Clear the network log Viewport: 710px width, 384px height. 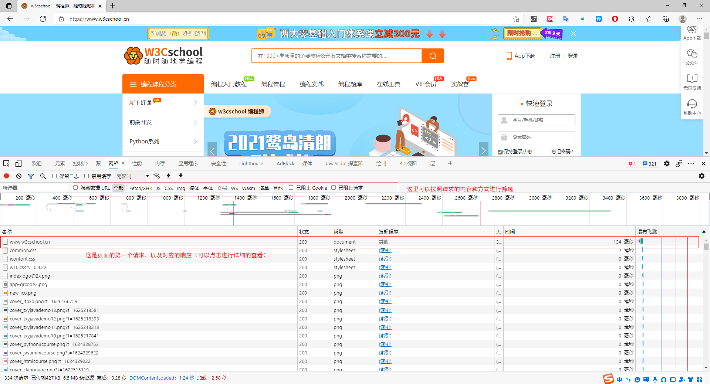[x=19, y=176]
